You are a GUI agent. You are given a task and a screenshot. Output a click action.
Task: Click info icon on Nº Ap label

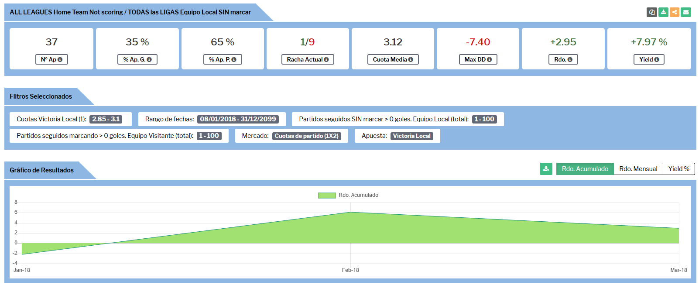tap(60, 60)
